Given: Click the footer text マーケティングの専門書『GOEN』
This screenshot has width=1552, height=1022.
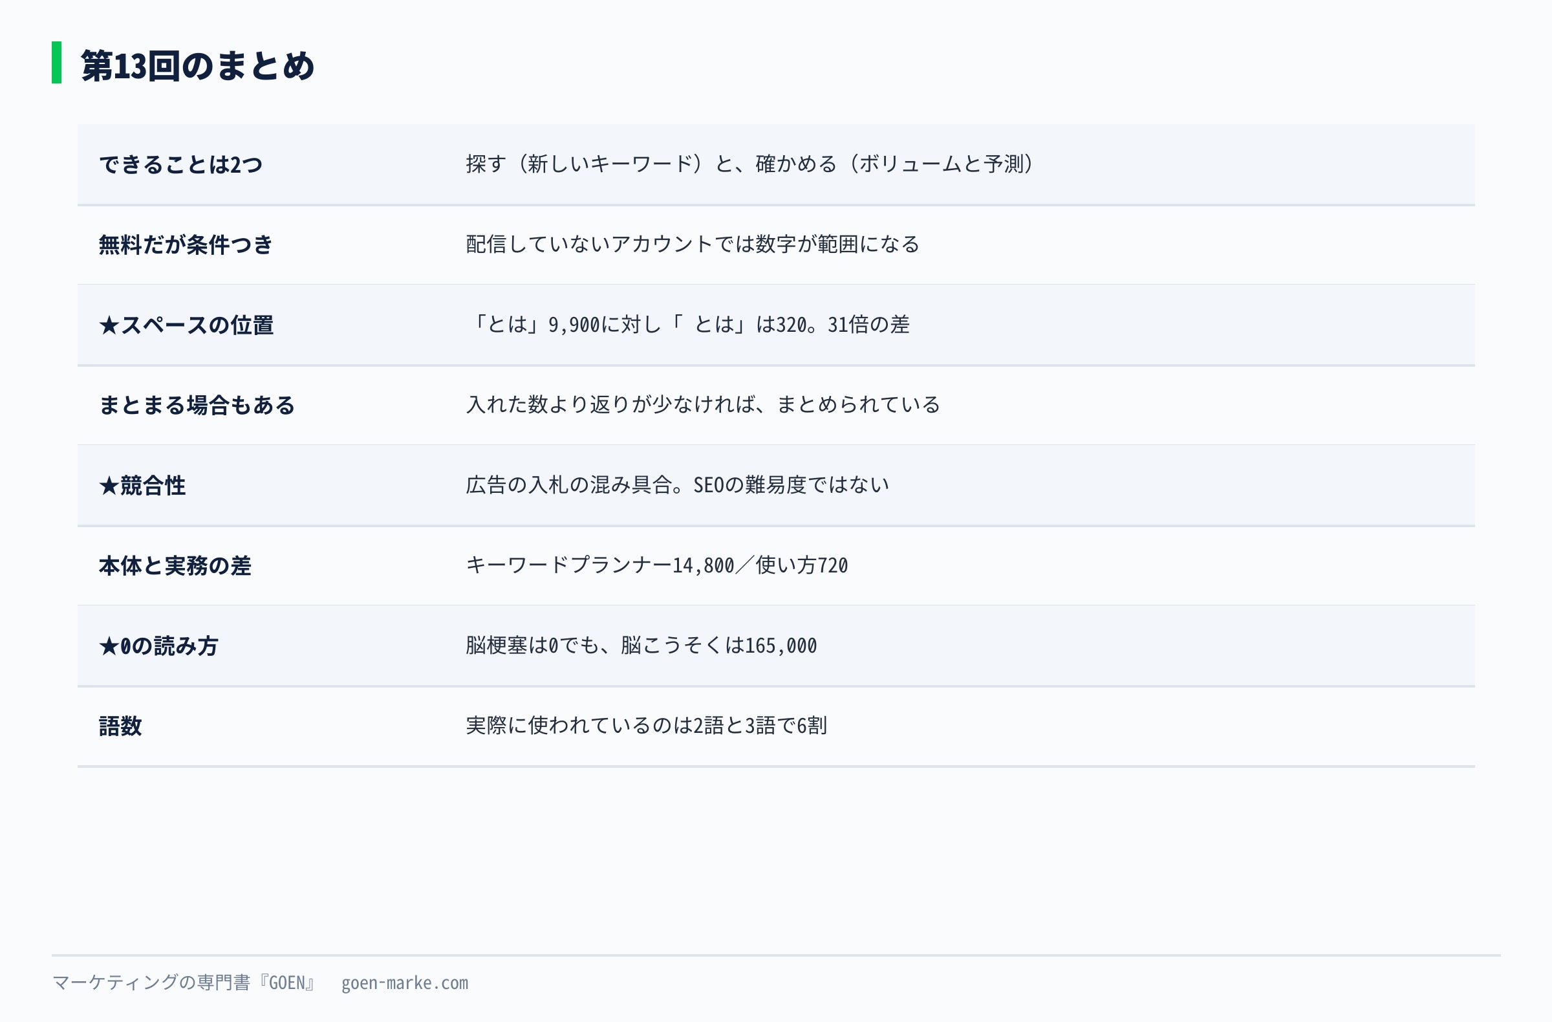Looking at the screenshot, I should [184, 982].
